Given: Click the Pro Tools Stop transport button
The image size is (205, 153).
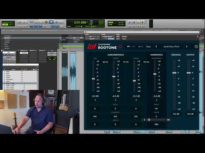Looking at the screenshot, I should [134, 22].
